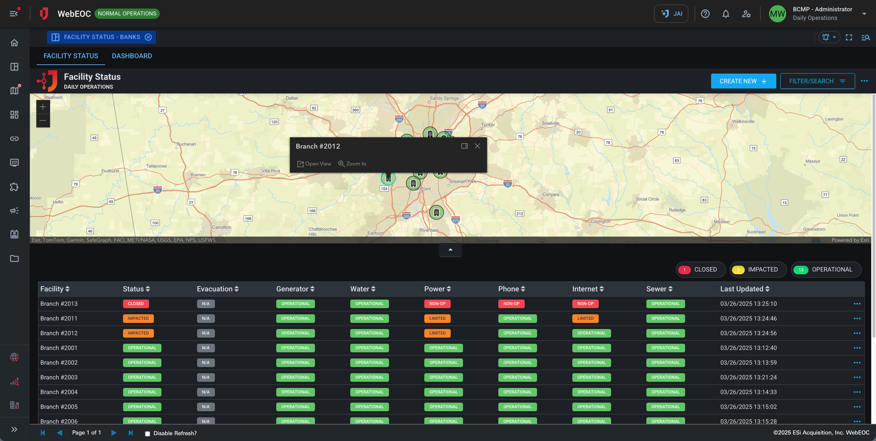This screenshot has height=441, width=876.
Task: Open the maps sidebar icon
Action: [14, 91]
